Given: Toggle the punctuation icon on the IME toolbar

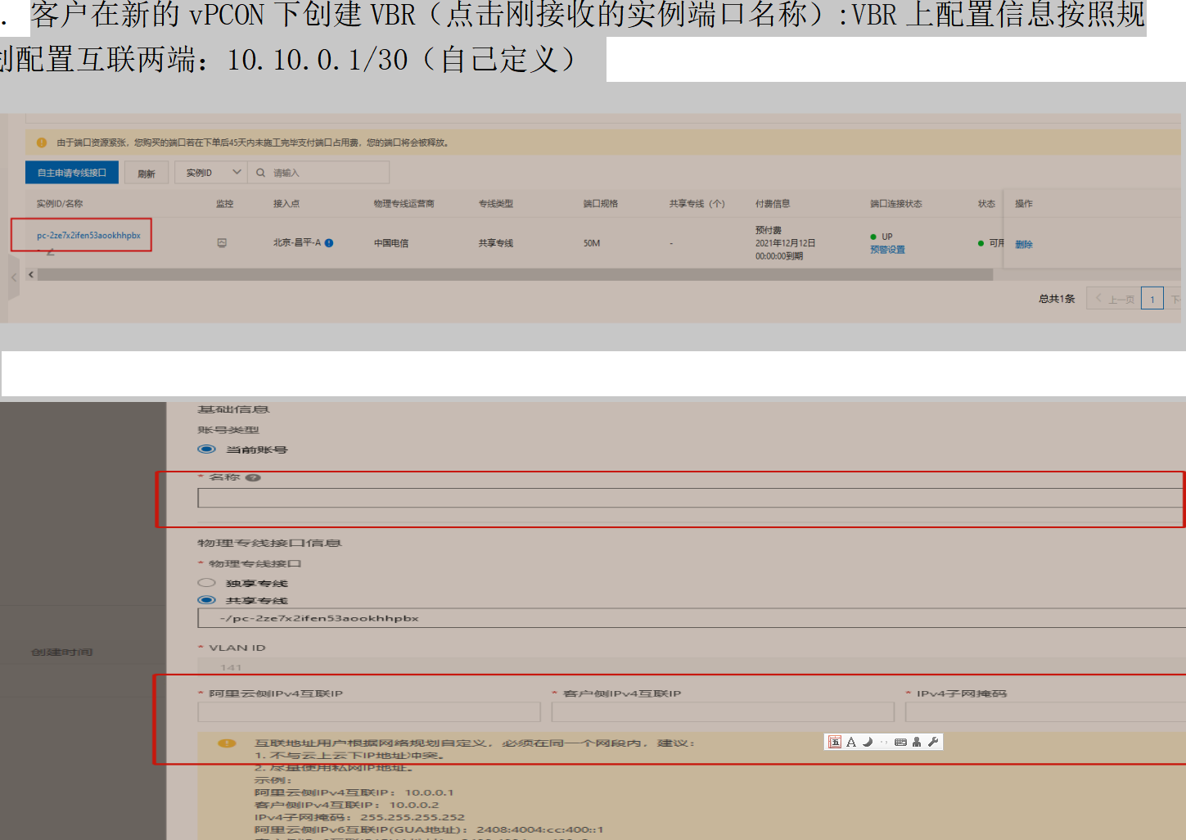Looking at the screenshot, I should pyautogui.click(x=884, y=742).
